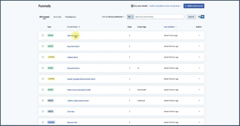This screenshot has width=240, height=126.
Task: Click the Search button
Action: click(191, 17)
